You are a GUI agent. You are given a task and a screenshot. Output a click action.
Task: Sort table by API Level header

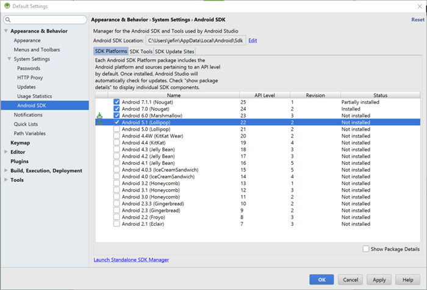coord(265,95)
